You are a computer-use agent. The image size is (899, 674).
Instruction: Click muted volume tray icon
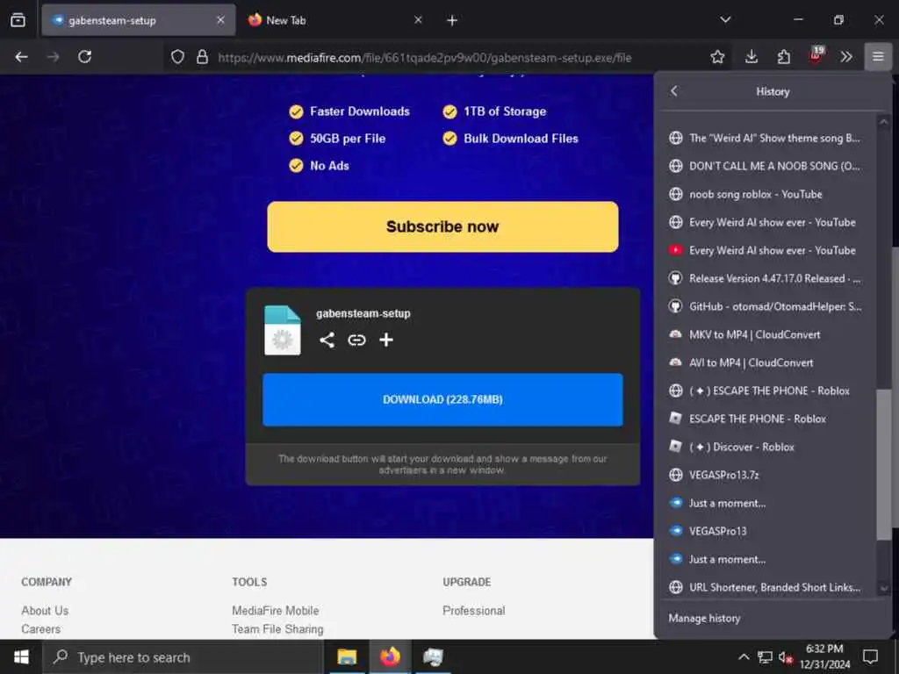(786, 657)
